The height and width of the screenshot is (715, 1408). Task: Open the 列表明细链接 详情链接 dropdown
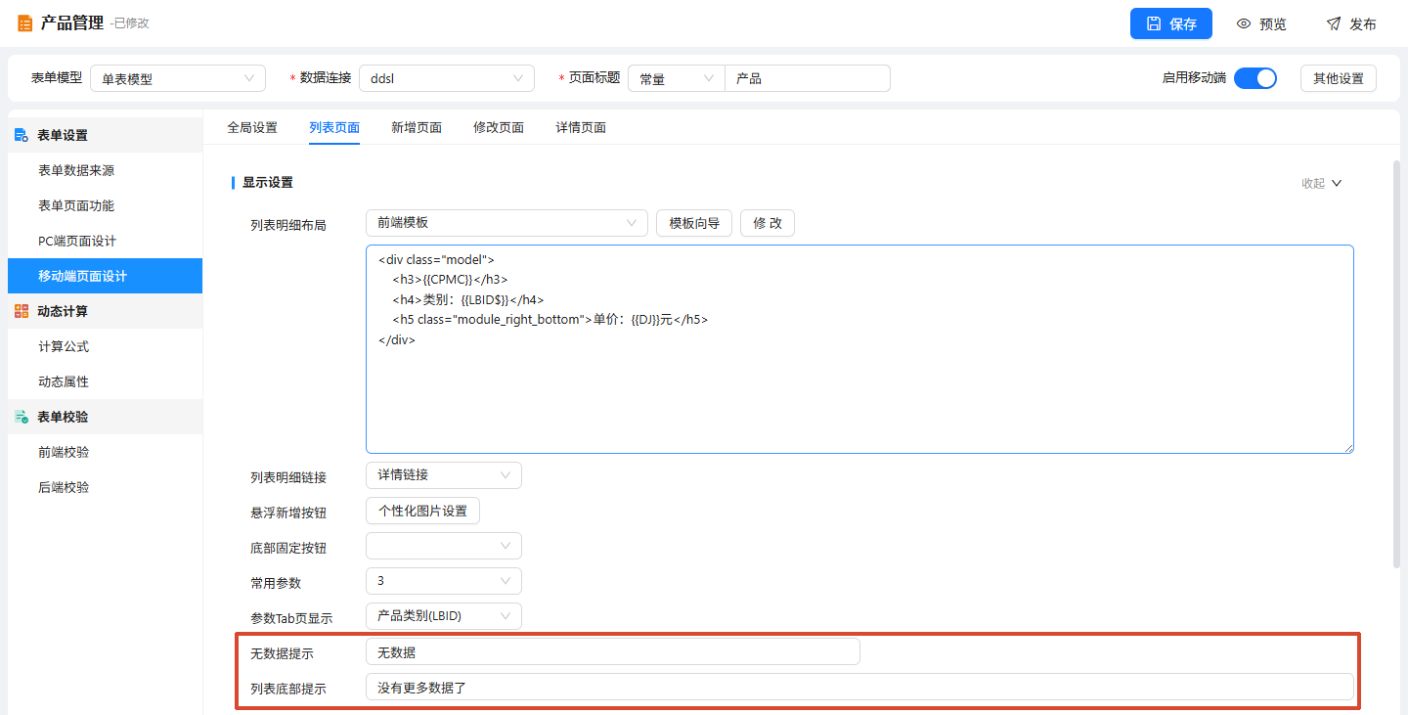point(444,475)
